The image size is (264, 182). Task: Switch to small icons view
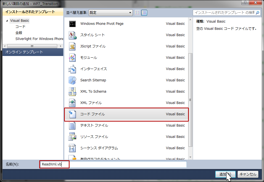pyautogui.click(x=138, y=13)
